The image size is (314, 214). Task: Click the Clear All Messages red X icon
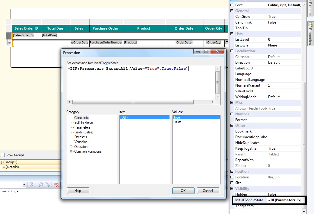pos(56,185)
